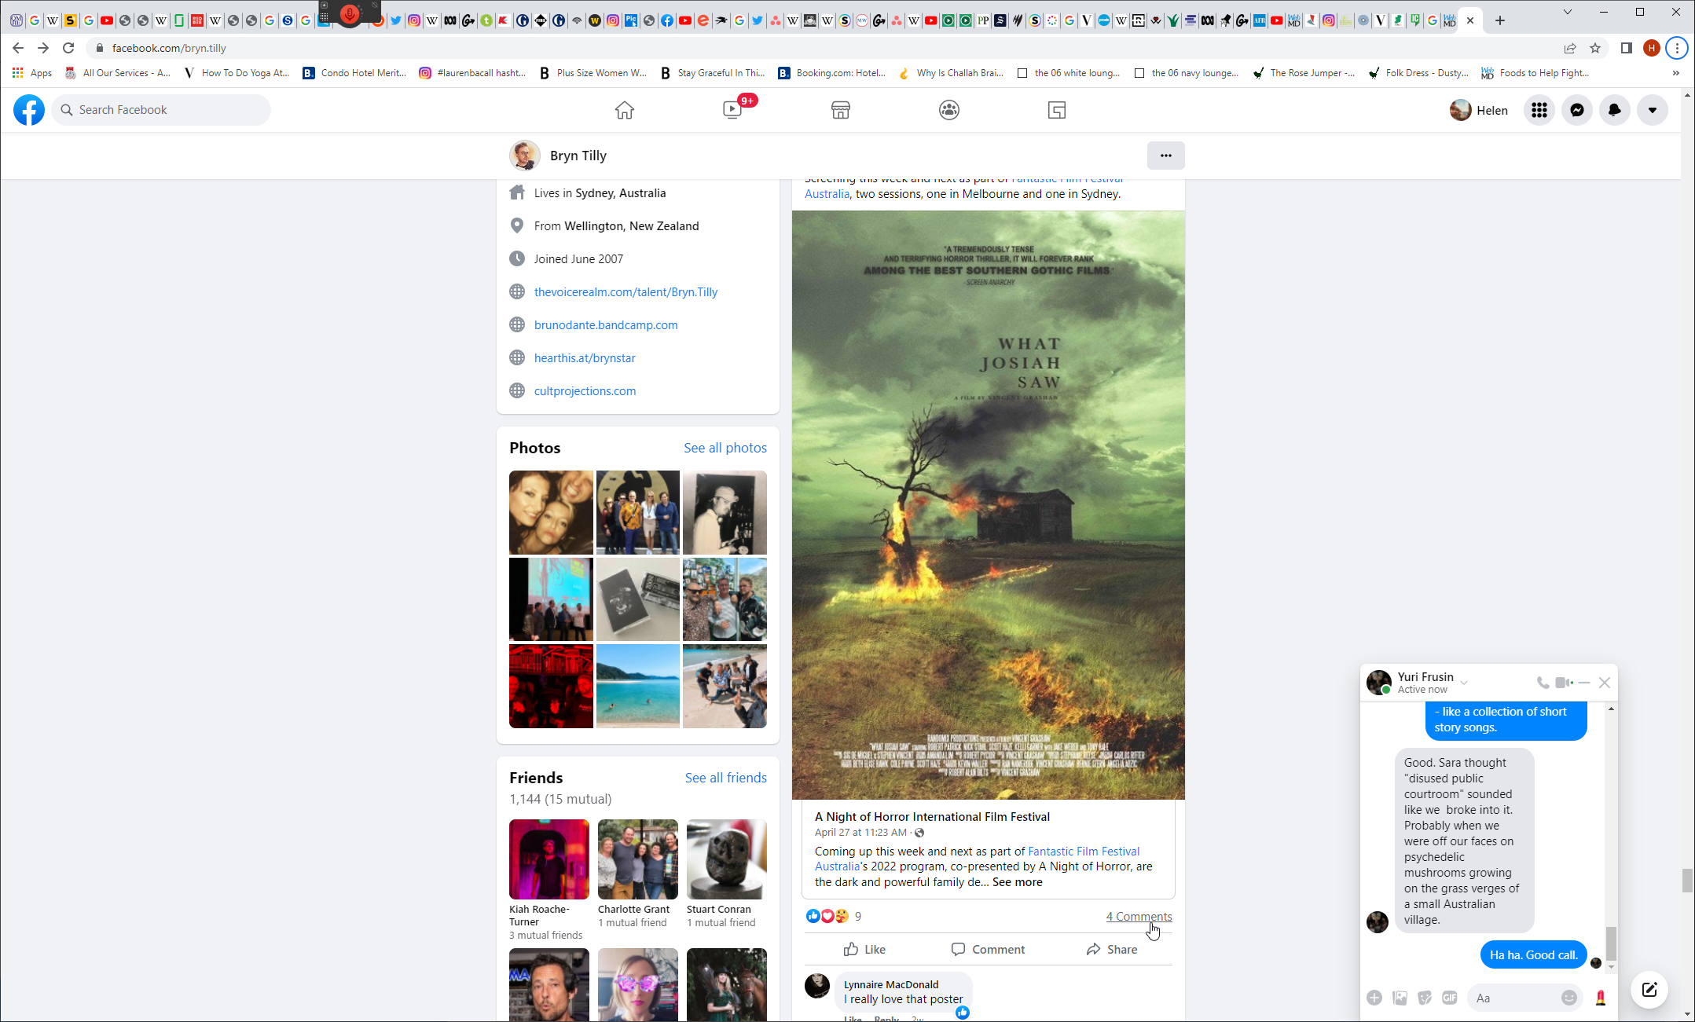
Task: Open the What Josiah Saw poster image
Action: [x=988, y=504]
